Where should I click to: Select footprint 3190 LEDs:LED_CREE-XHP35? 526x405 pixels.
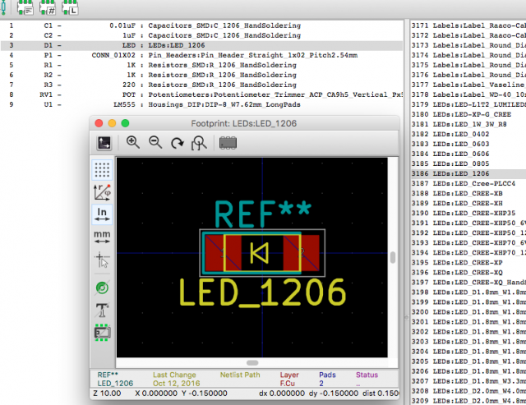468,214
